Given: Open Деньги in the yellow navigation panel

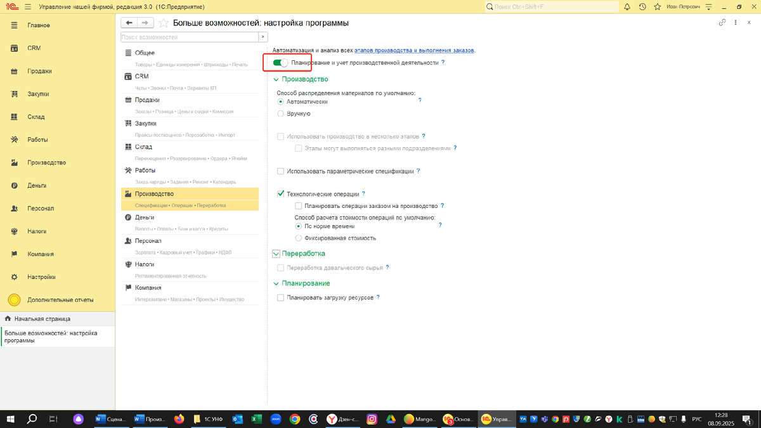Looking at the screenshot, I should (37, 185).
